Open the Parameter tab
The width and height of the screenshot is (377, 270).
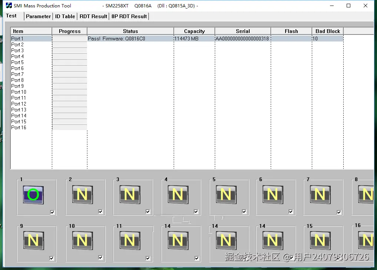[38, 16]
